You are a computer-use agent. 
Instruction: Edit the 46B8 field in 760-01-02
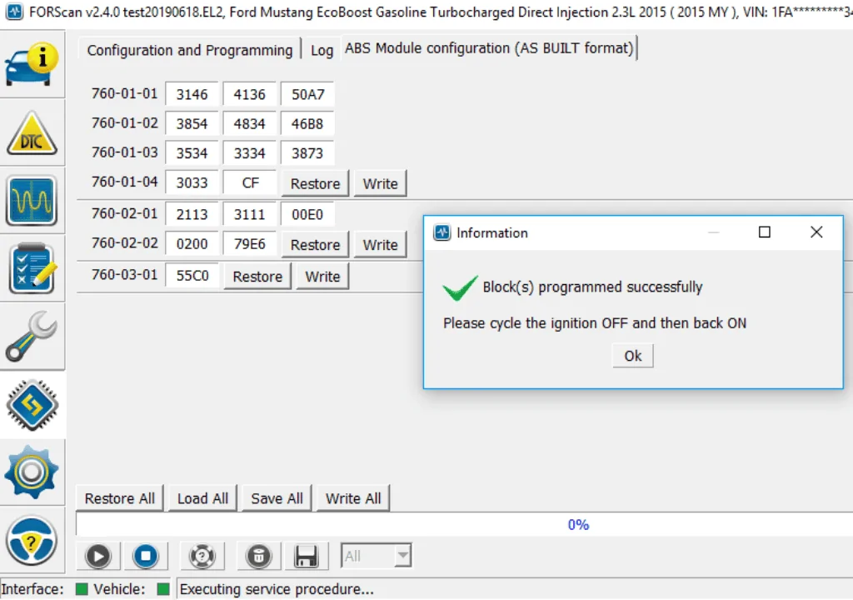coord(307,123)
